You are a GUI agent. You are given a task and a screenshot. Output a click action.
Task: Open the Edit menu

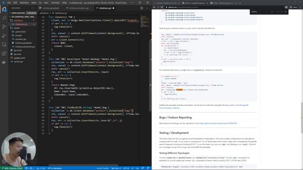(x=15, y=3)
